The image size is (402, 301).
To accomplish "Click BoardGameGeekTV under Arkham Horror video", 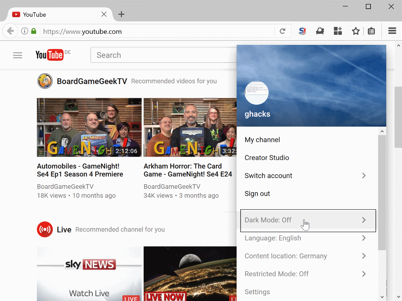I will (x=172, y=186).
